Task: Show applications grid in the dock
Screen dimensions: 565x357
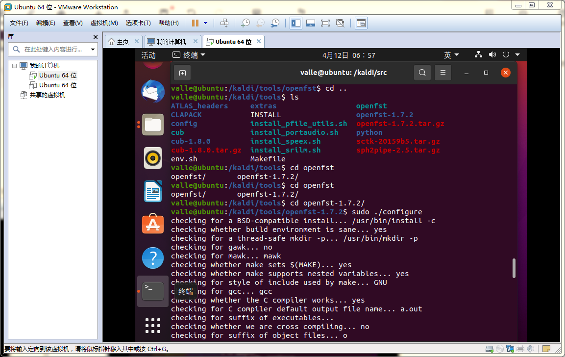Action: tap(153, 325)
